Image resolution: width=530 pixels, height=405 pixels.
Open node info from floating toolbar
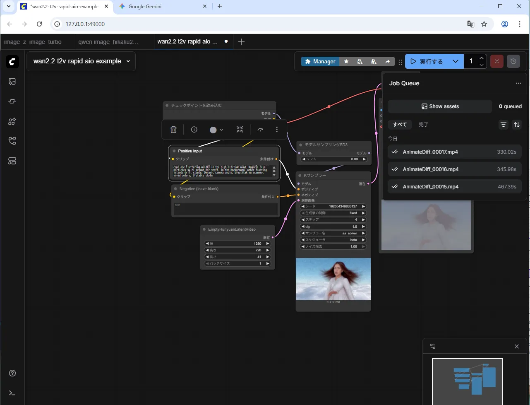tap(194, 130)
